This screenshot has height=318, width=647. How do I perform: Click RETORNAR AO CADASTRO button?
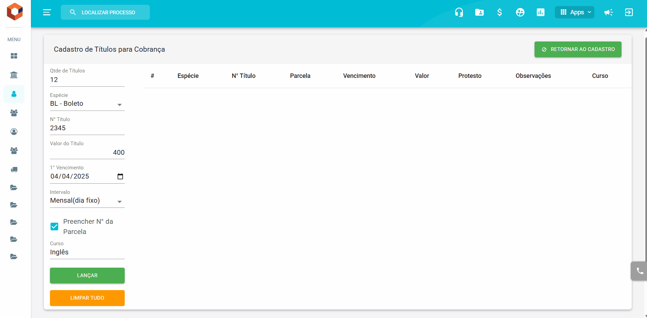(x=578, y=49)
